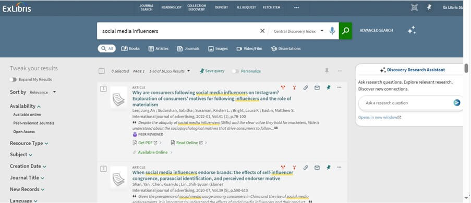Send research question with arrow icon
This screenshot has width=471, height=203.
point(456,103)
